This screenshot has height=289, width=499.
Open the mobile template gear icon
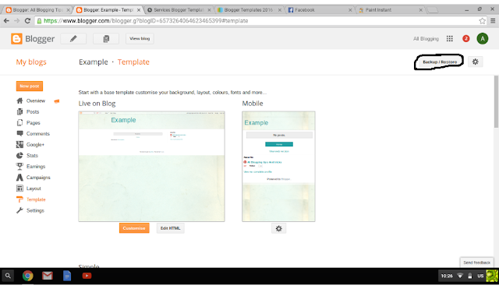[279, 228]
